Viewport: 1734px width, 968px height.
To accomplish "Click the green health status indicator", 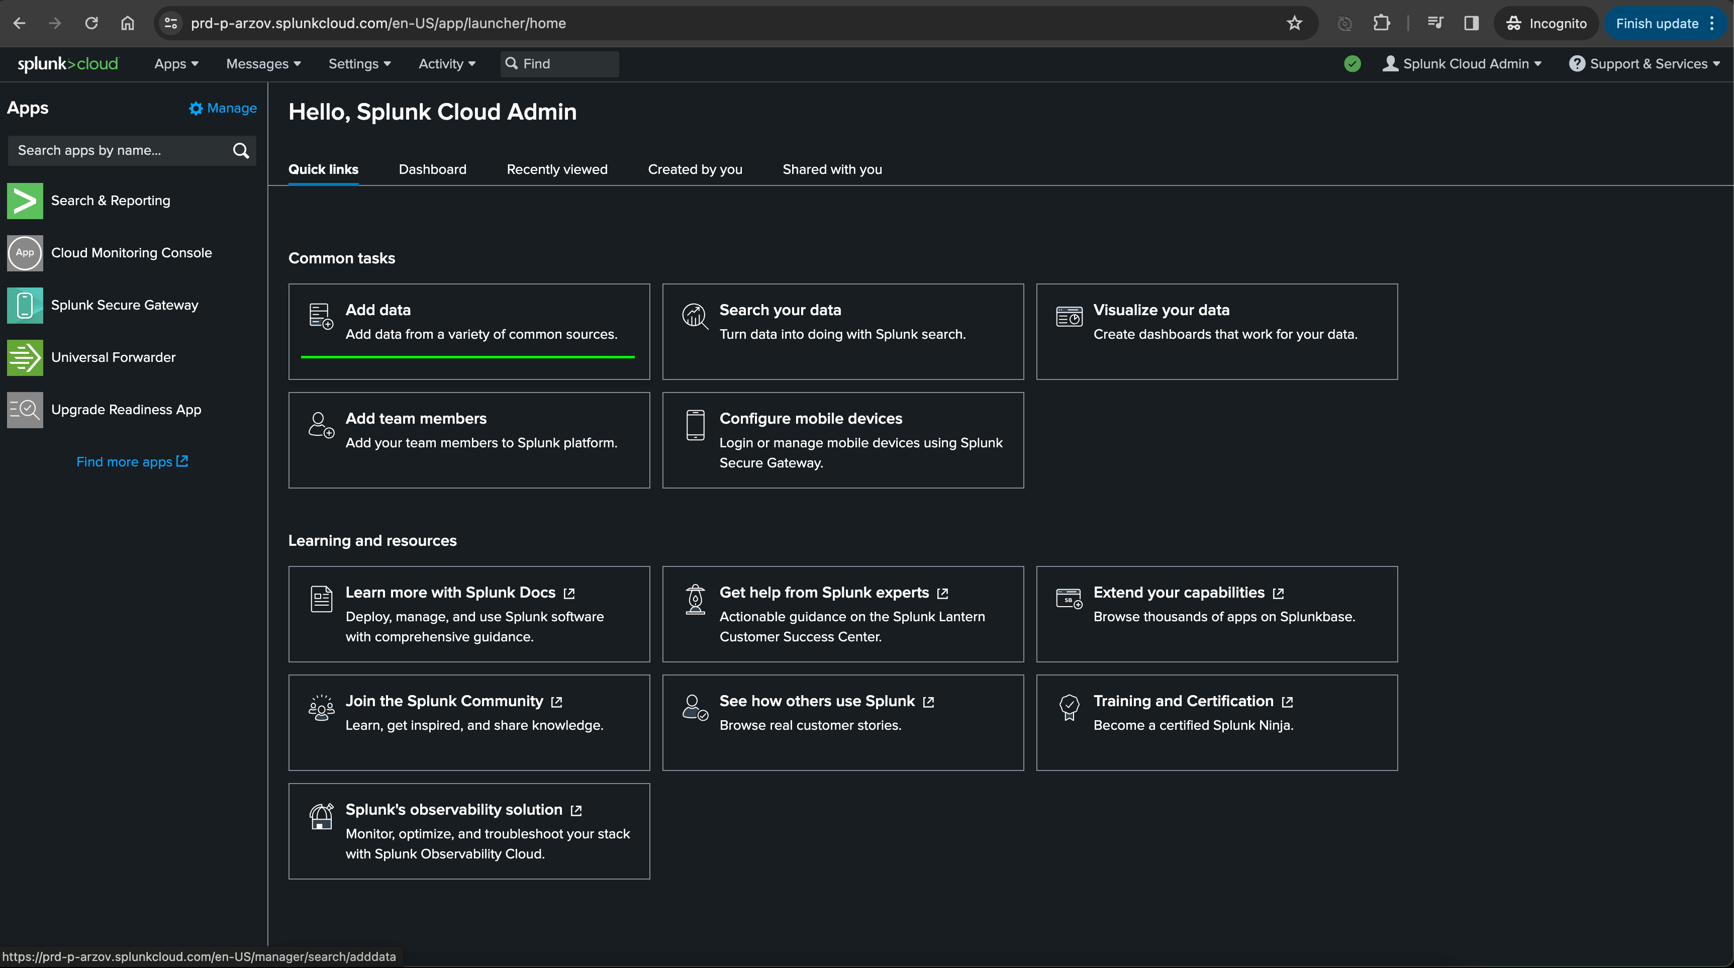I will (1353, 64).
